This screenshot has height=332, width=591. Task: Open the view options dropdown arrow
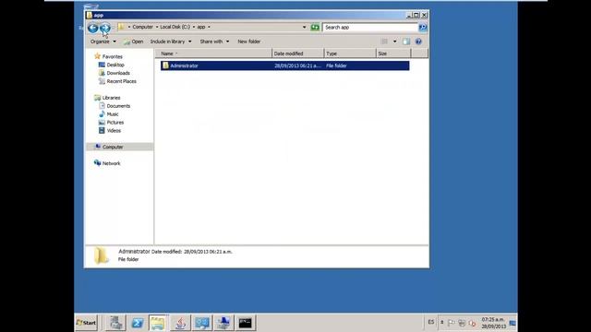click(x=394, y=41)
